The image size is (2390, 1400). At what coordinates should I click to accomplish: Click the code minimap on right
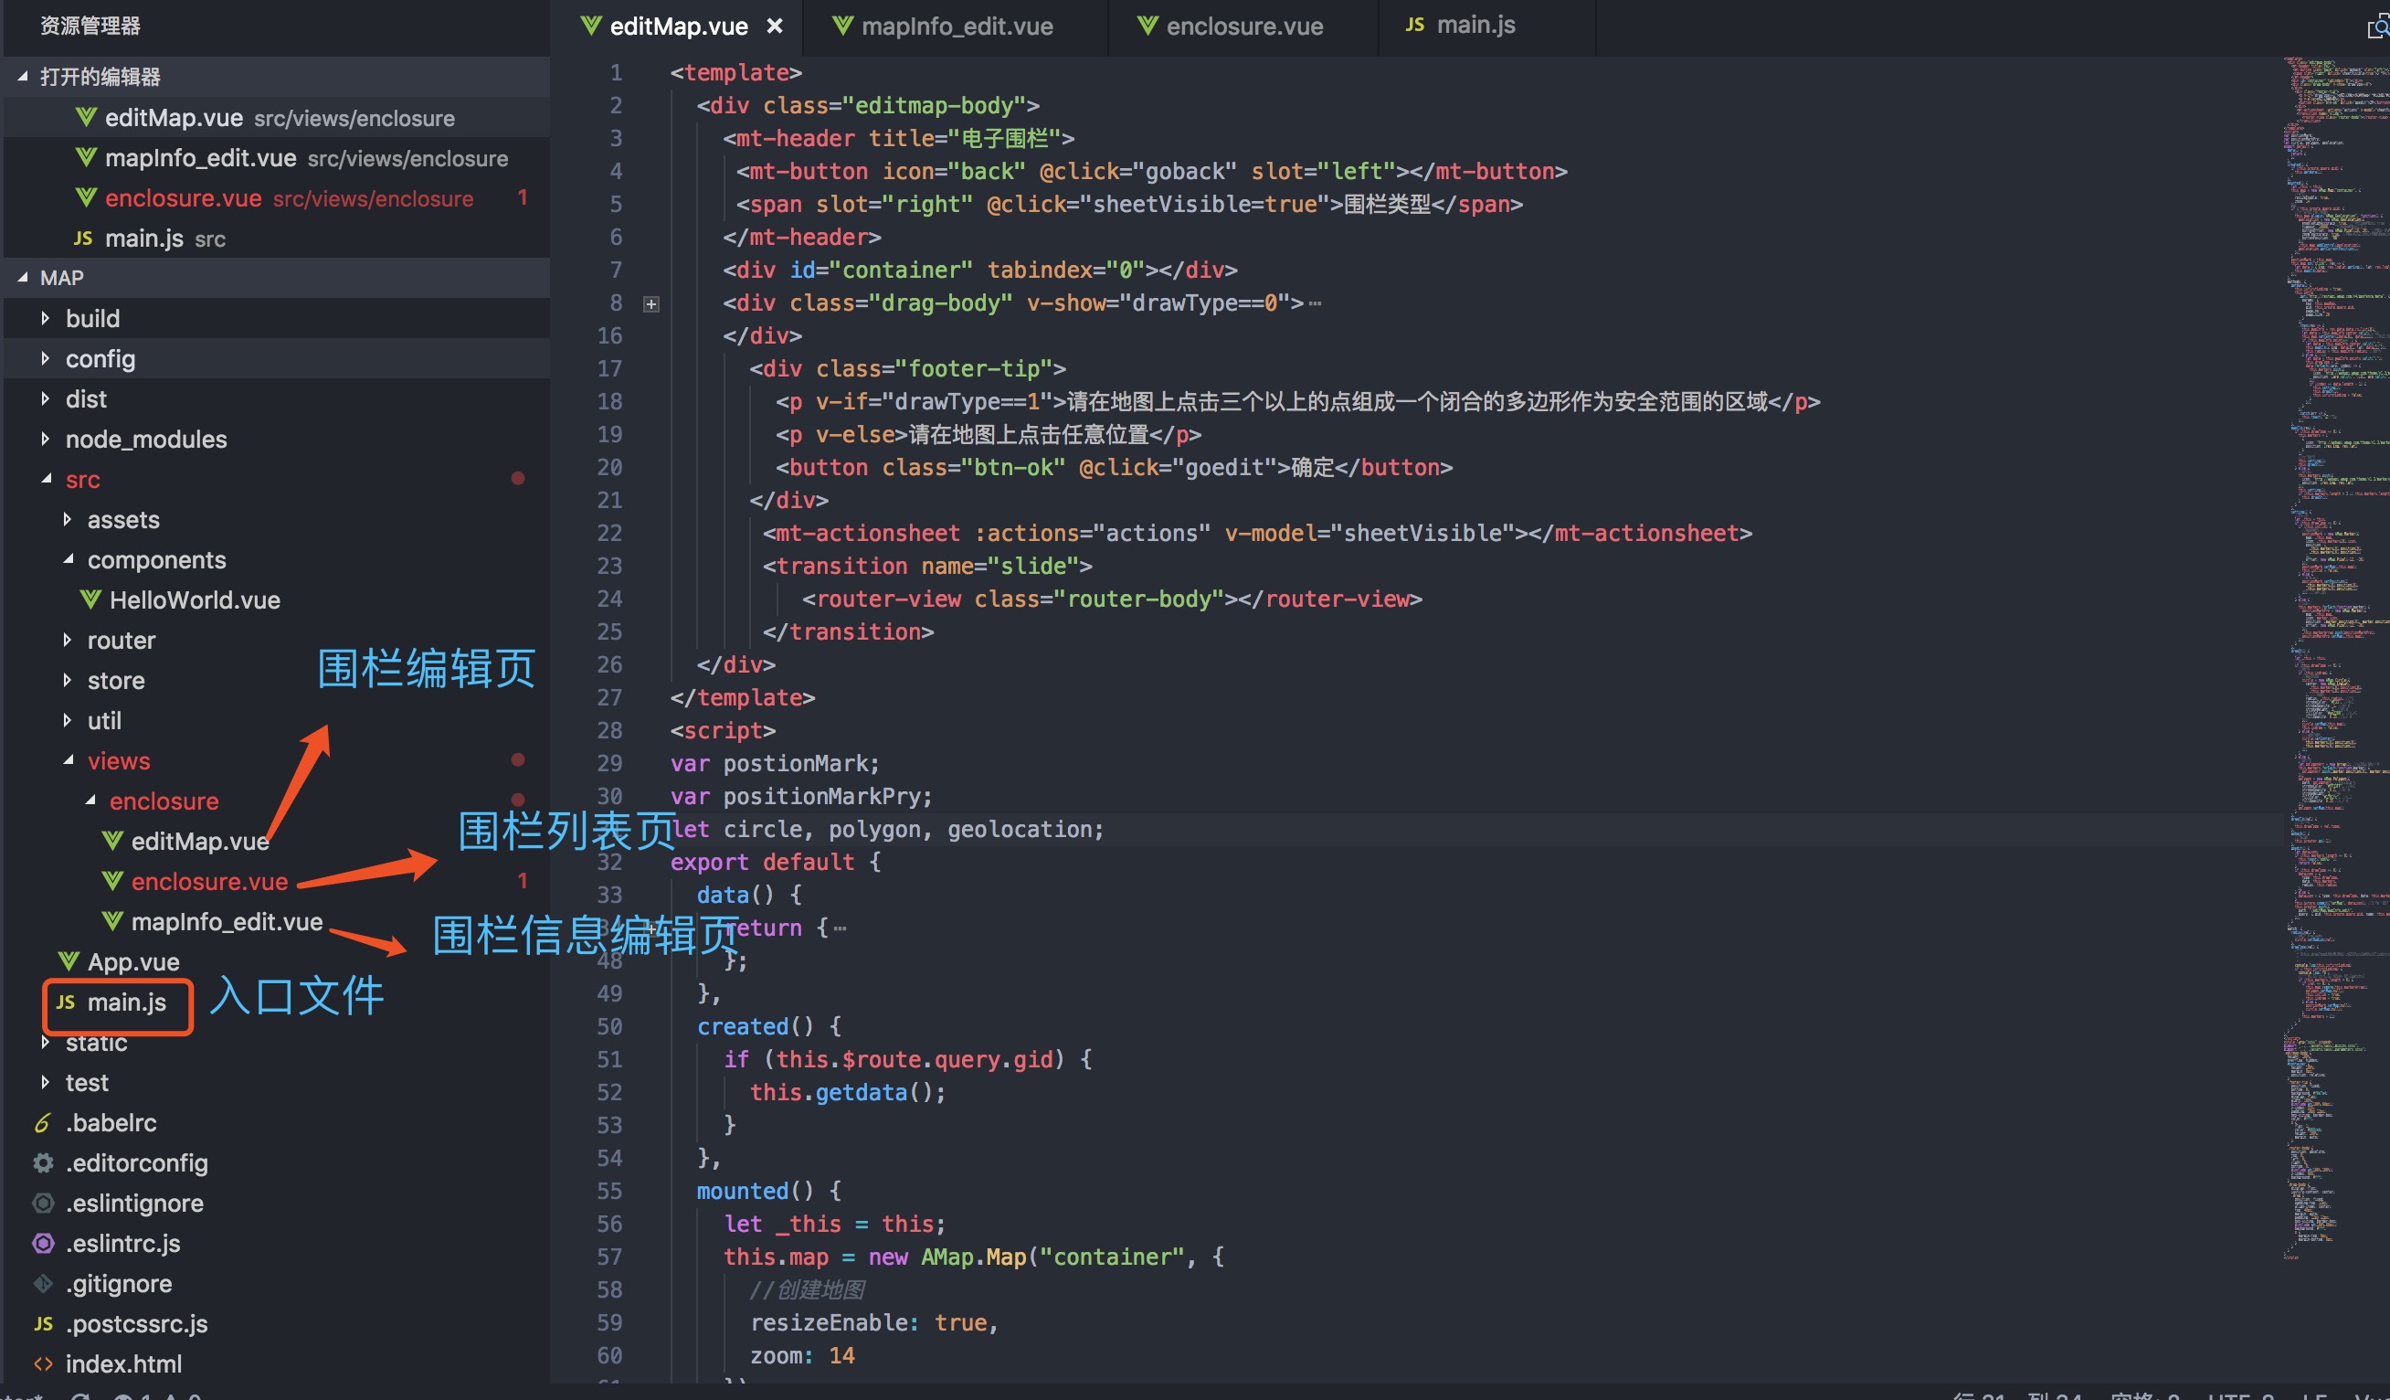[2335, 657]
